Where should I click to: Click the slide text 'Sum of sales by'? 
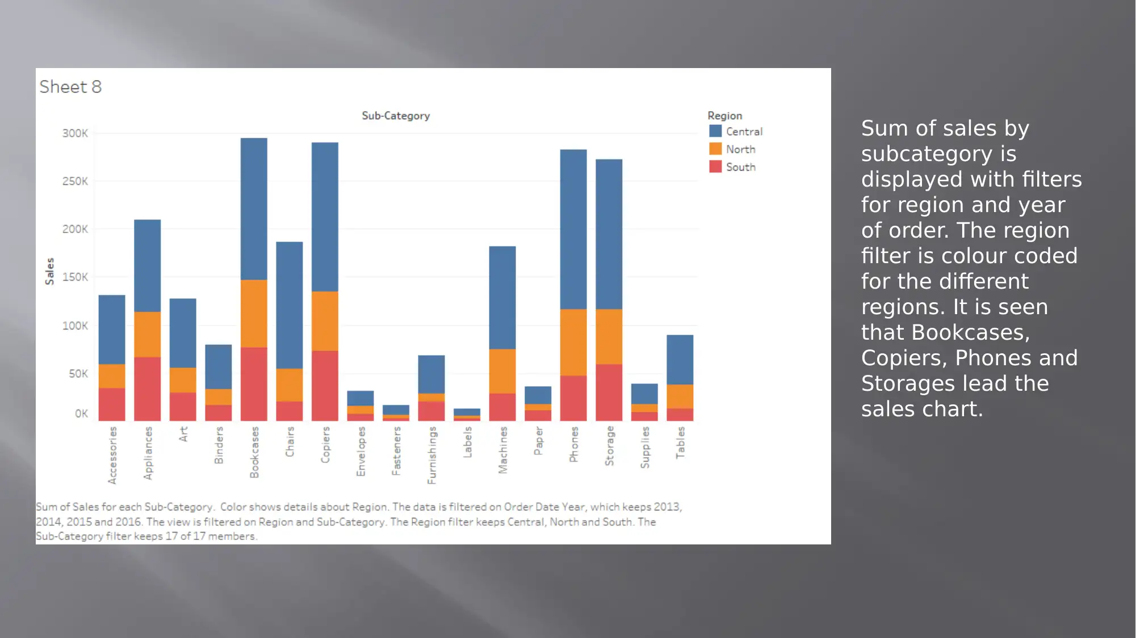(x=945, y=128)
